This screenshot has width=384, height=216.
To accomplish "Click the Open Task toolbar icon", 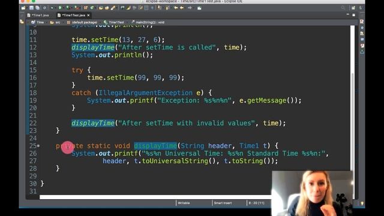I will [107, 8].
